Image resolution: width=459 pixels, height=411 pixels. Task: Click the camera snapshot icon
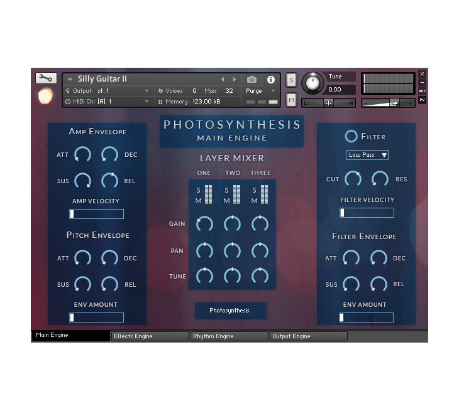point(252,80)
